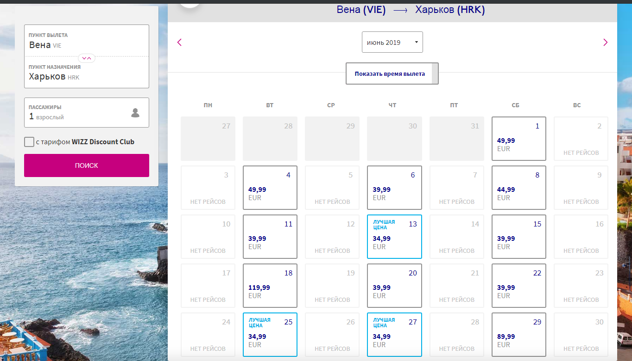
Task: Choose best price flight on June 27
Action: pyautogui.click(x=394, y=335)
